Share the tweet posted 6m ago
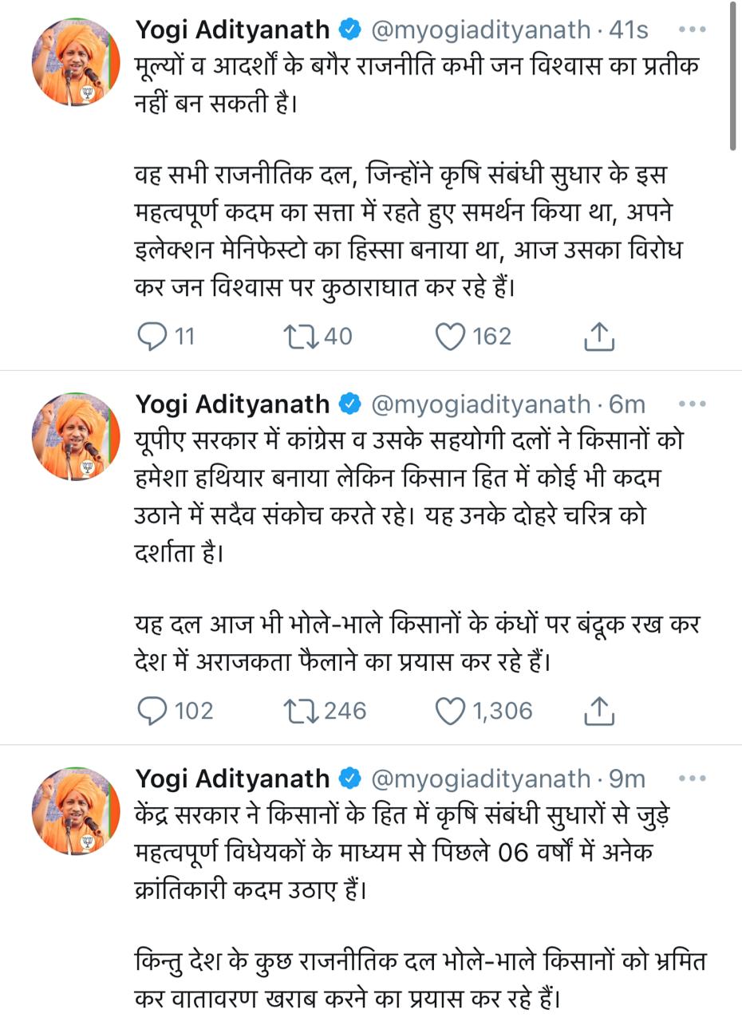The image size is (742, 1021). [x=598, y=711]
